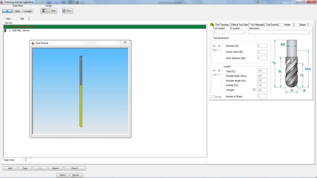Switch to Tool Topology tab

point(222,25)
